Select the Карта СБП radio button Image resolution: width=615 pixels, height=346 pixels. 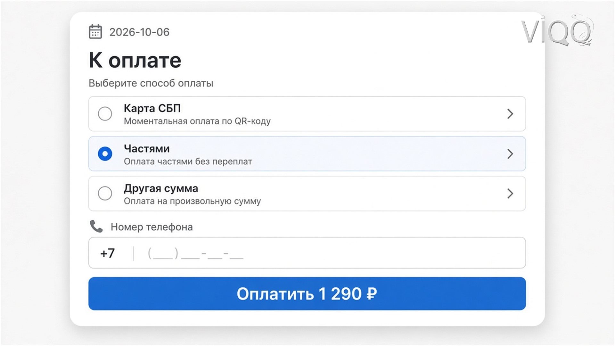tap(105, 114)
